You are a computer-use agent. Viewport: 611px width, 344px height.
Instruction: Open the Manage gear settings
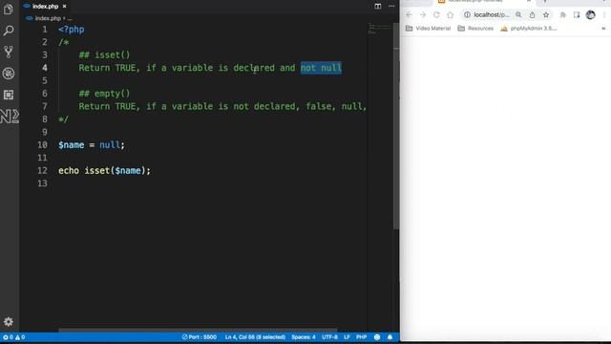tap(9, 321)
